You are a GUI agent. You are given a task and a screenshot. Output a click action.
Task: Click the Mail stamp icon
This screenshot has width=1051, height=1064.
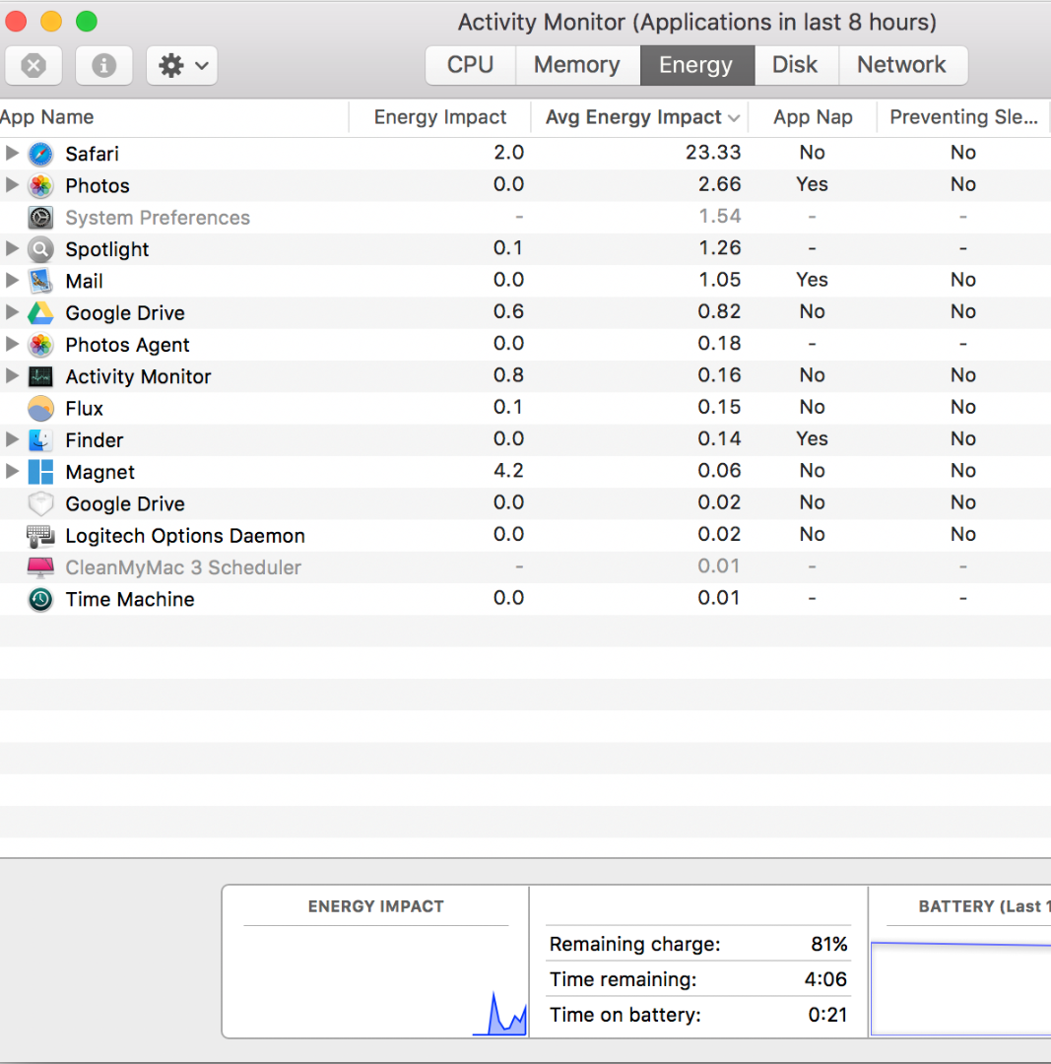40,281
